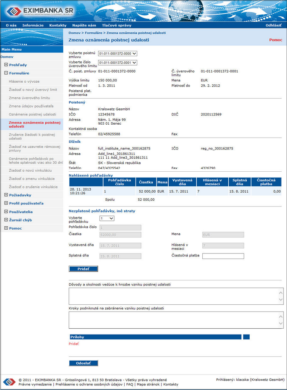This screenshot has width=287, height=390.
Task: Open Žiadosť o zmenu vinkulácie
Action: tap(31, 178)
